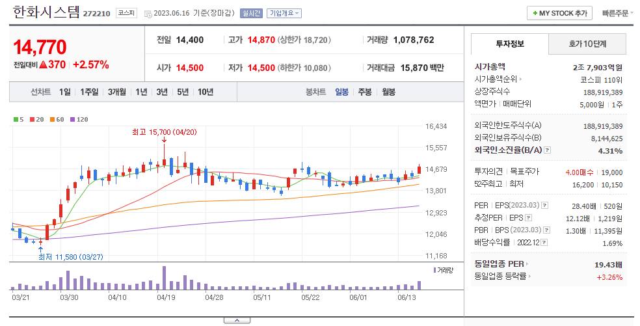
Task: Open help icon next to PBR BPS(2023.03)
Action: tap(547, 230)
